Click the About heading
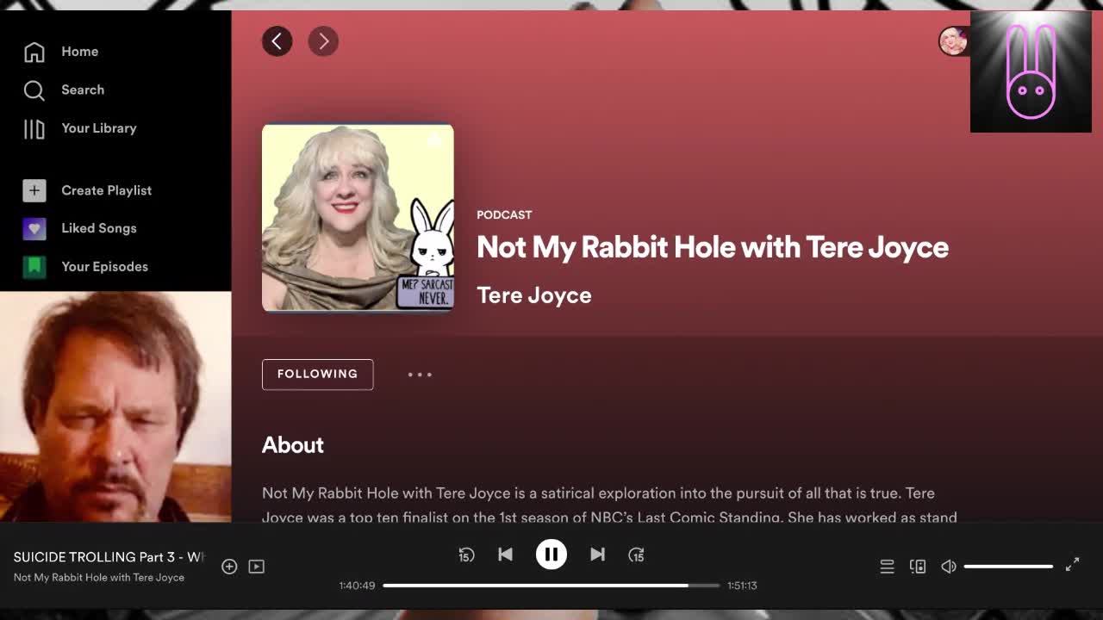The width and height of the screenshot is (1103, 620). click(x=293, y=445)
